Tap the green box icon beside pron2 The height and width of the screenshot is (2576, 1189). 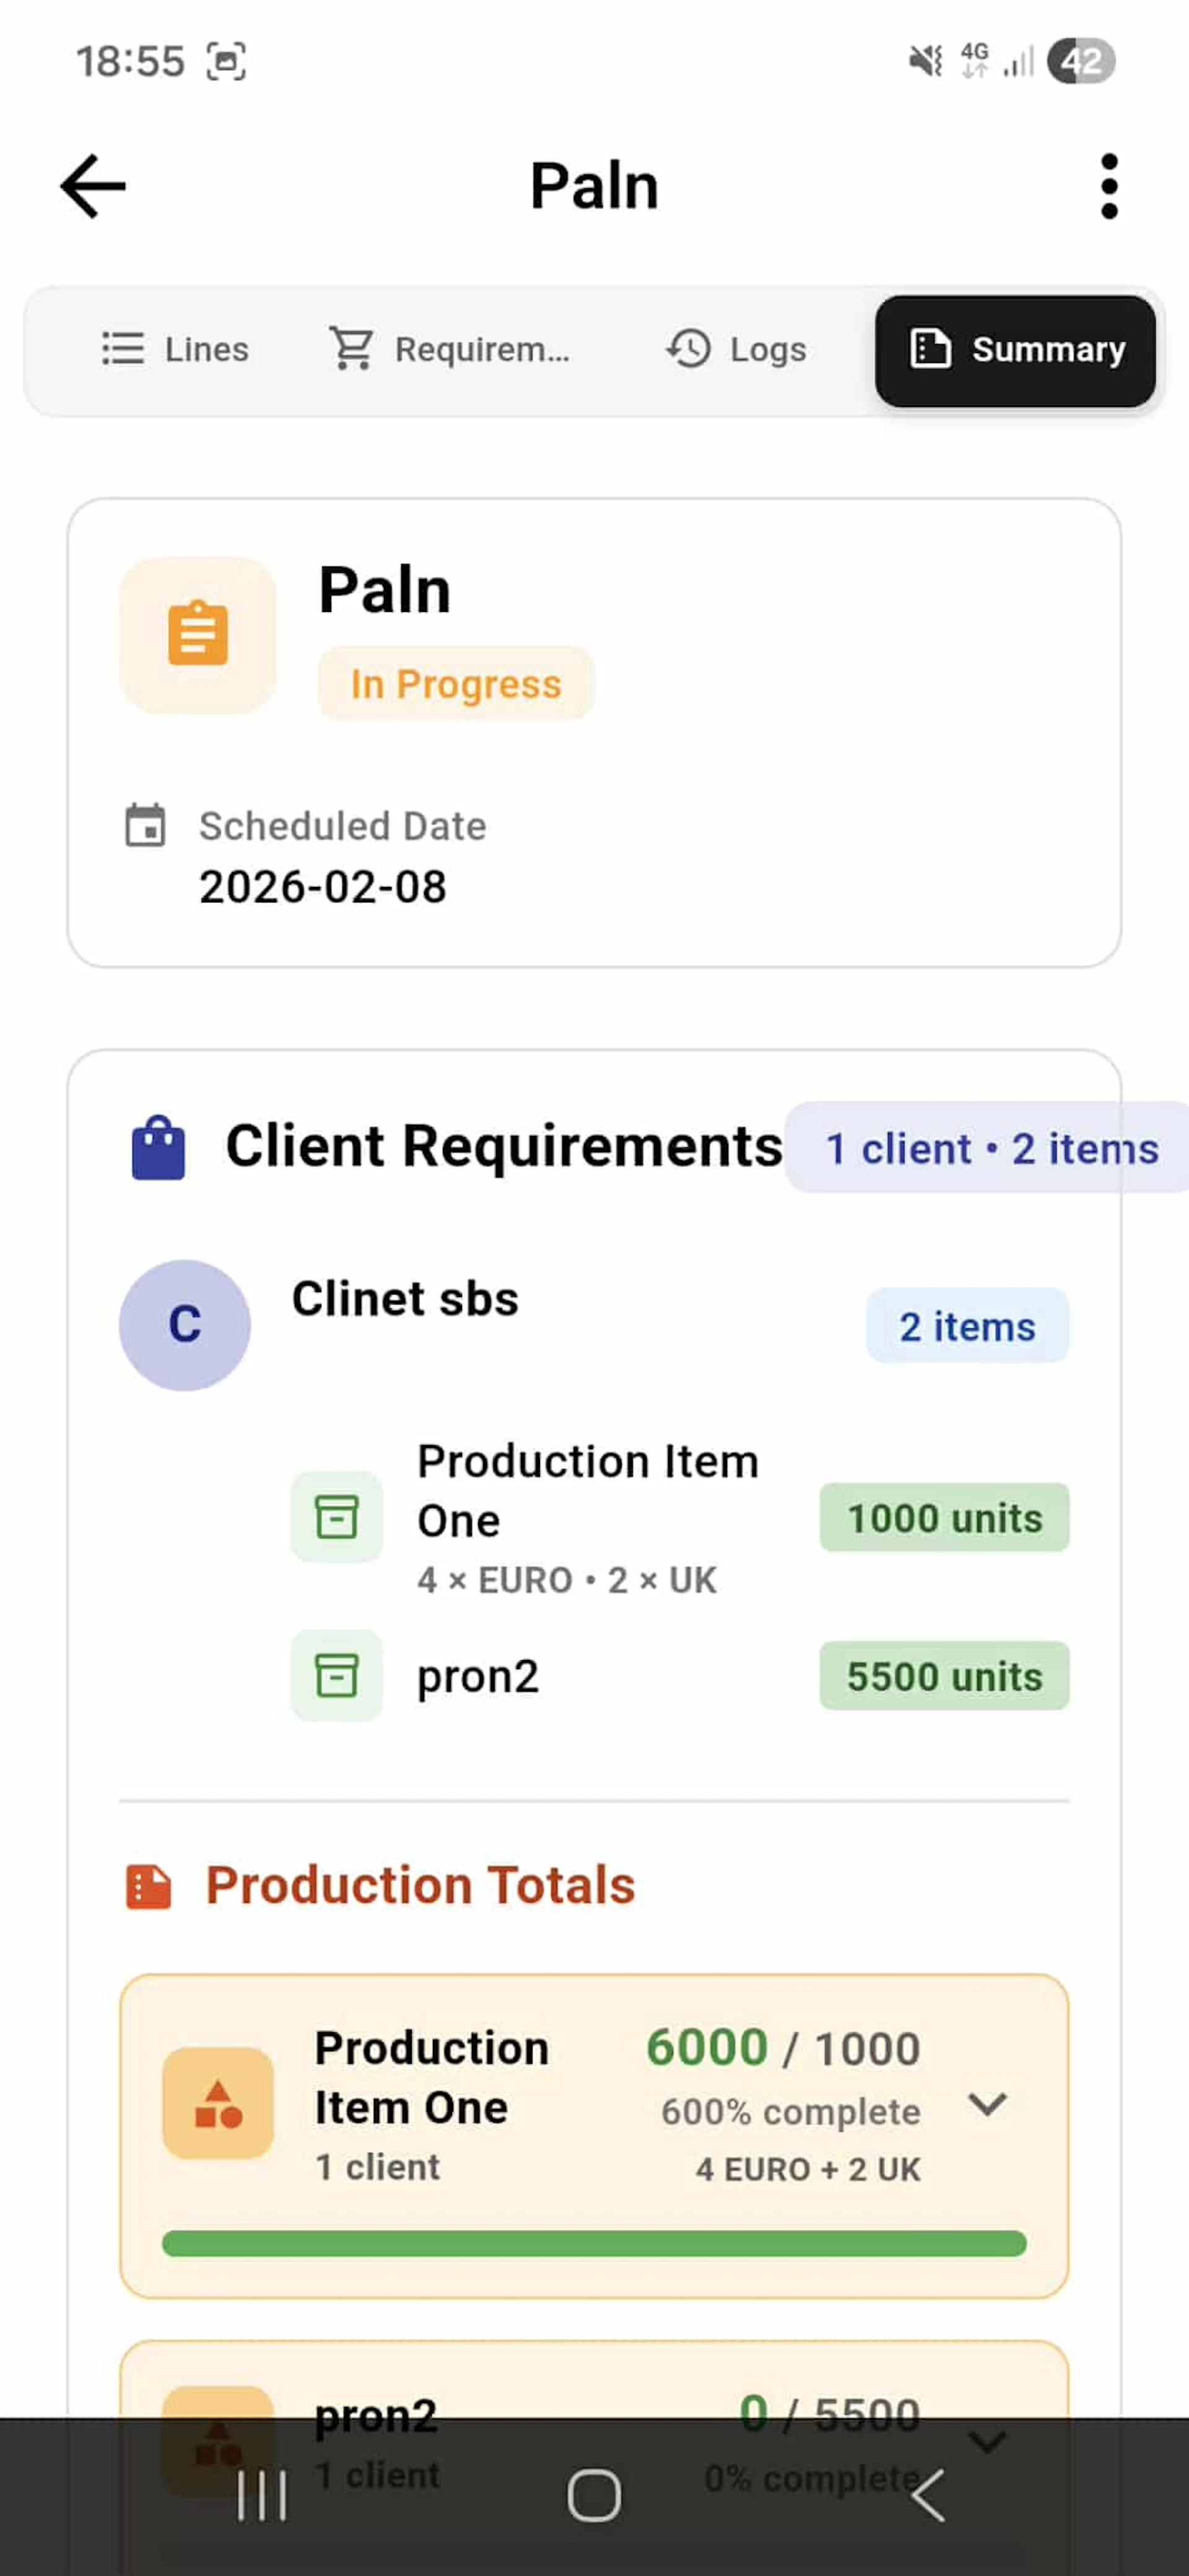(x=336, y=1675)
